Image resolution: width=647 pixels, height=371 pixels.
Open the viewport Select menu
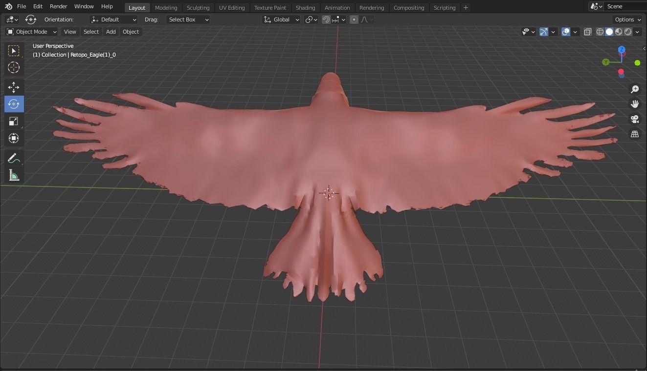91,32
